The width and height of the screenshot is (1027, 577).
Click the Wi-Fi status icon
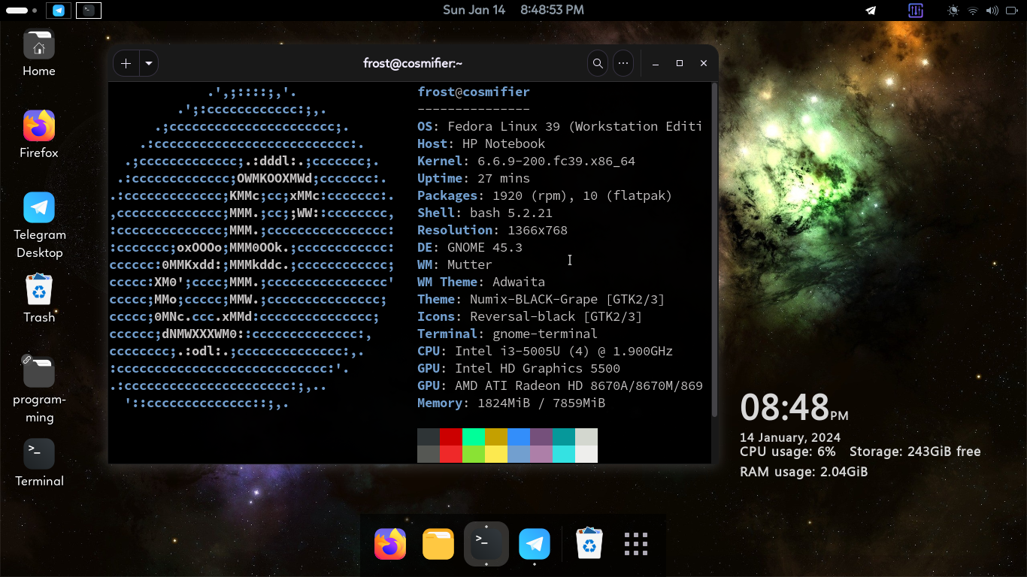click(973, 11)
